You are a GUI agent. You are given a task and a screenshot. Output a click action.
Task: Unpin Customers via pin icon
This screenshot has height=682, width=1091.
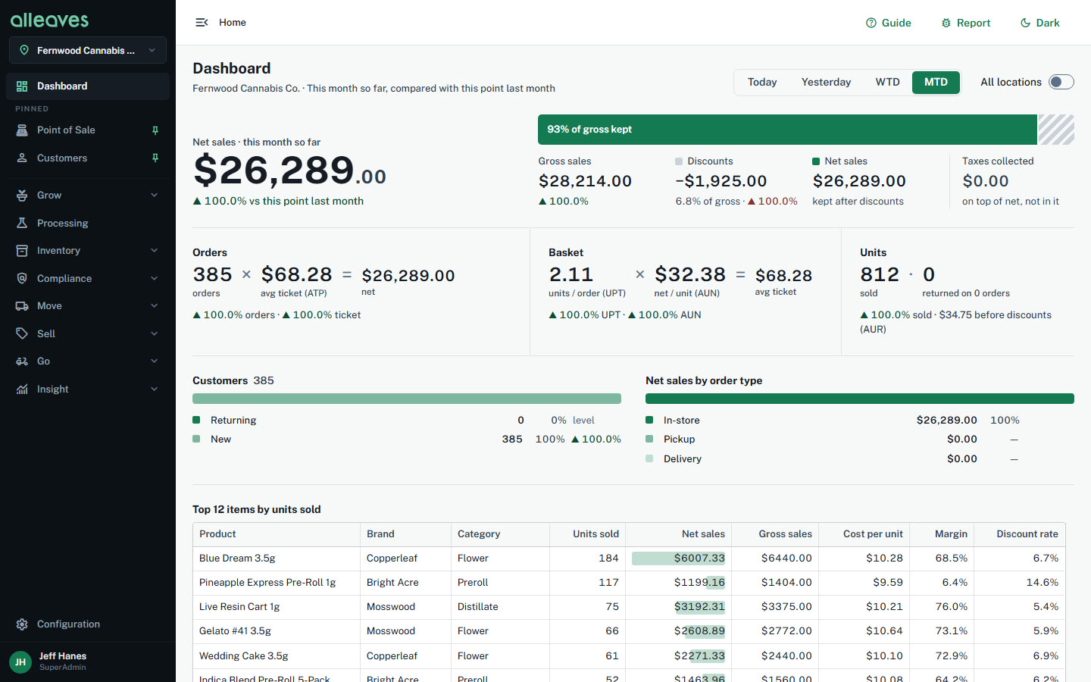(x=155, y=158)
